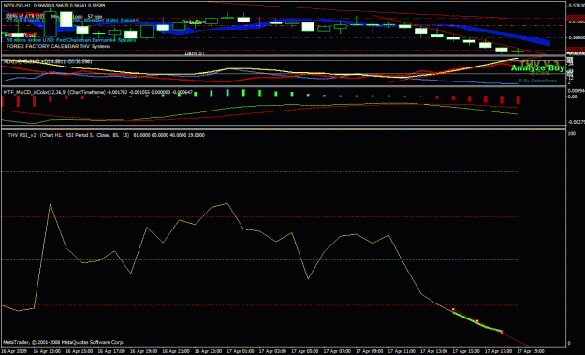
Task: Click the '17 Apr 05:00' time axis label
Action: 305,351
